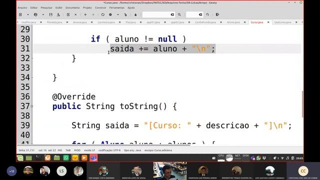Close the Curso.java tab
320x180 pixels.
pyautogui.click(x=268, y=22)
